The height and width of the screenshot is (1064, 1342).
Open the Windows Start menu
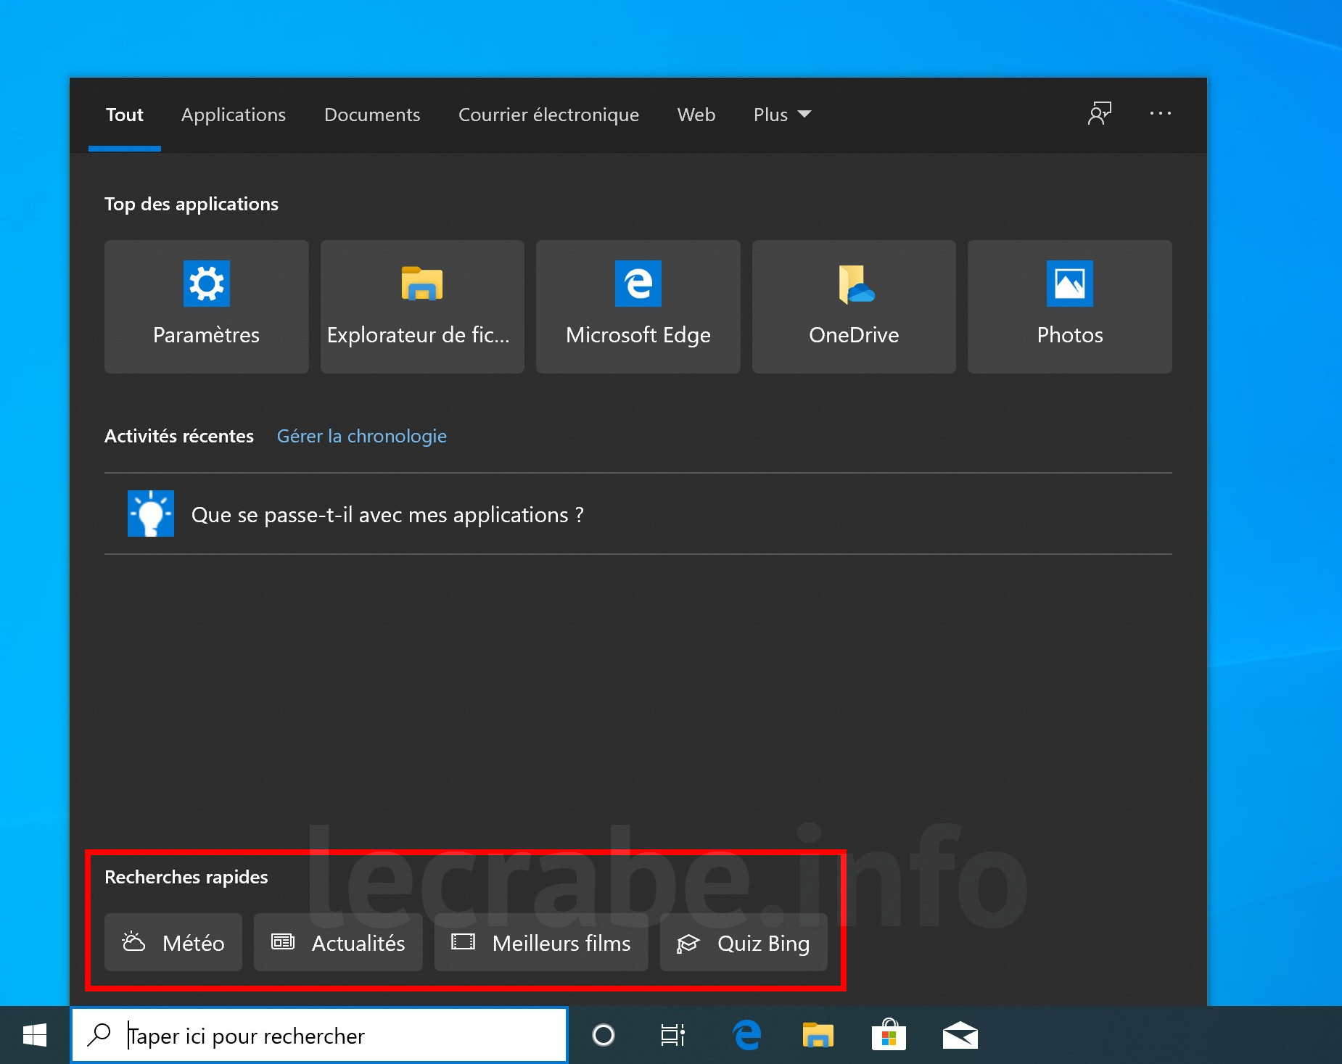pyautogui.click(x=35, y=1035)
